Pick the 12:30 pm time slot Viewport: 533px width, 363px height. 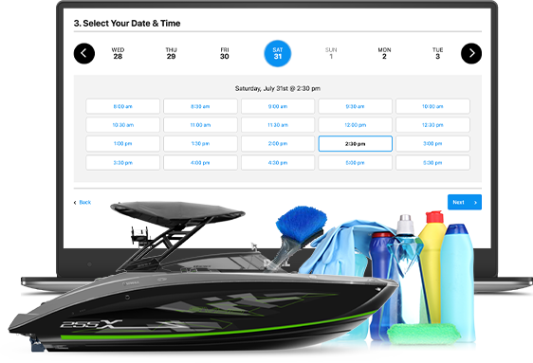click(432, 125)
